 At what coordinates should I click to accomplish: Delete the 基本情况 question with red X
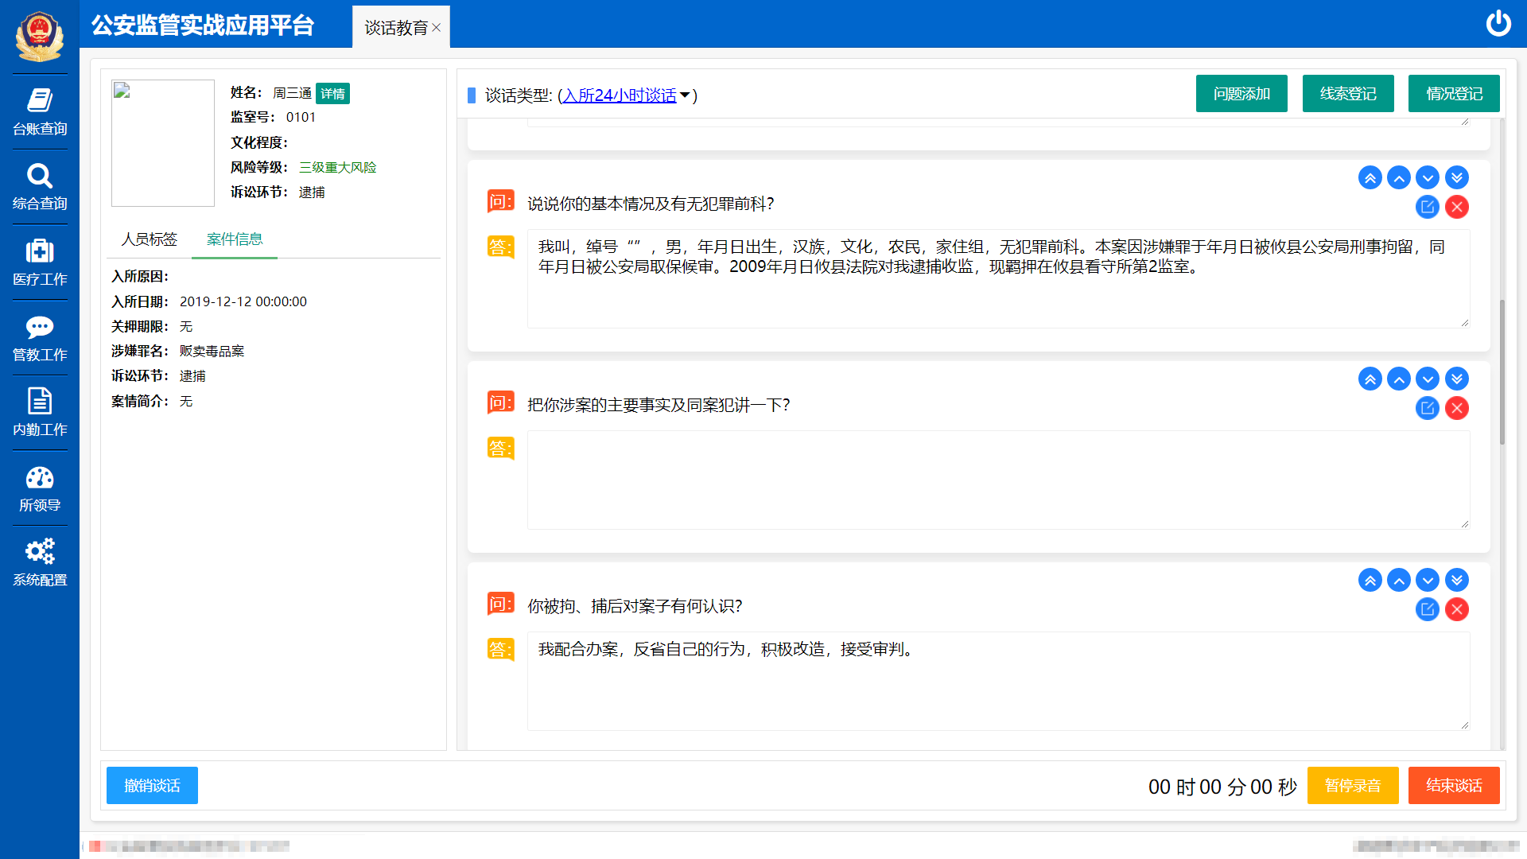pos(1456,207)
